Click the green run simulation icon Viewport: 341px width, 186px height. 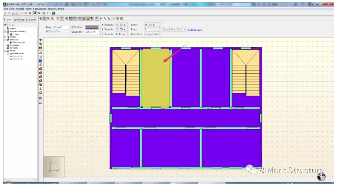point(44,13)
